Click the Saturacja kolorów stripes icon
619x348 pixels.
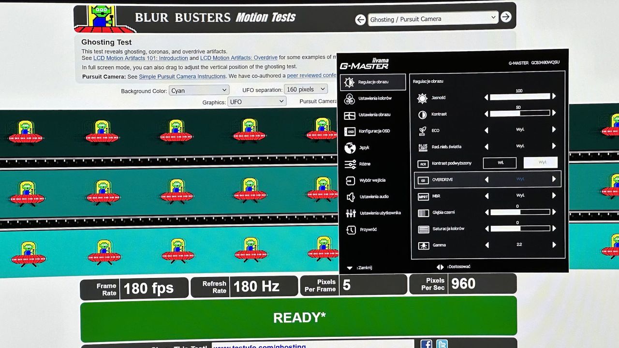coord(424,230)
